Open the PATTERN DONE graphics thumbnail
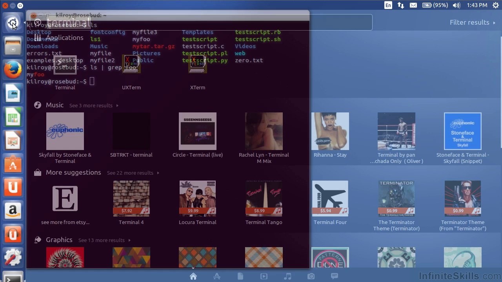The image size is (502, 282). point(330,257)
